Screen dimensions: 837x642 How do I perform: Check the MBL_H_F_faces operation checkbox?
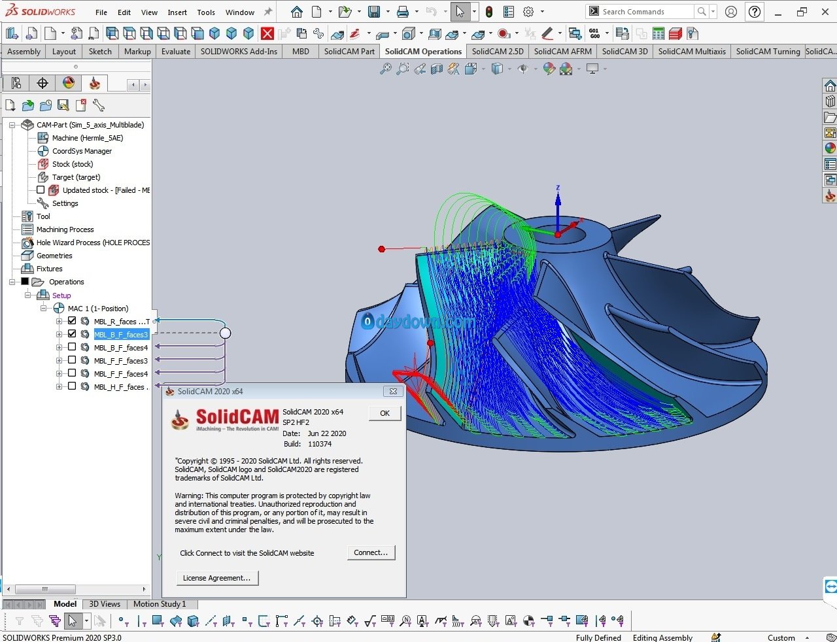[x=72, y=386]
